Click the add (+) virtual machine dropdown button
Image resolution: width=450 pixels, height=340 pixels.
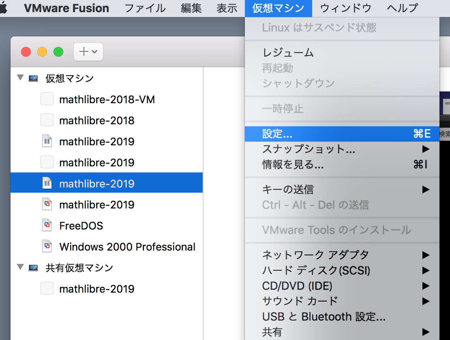pos(88,52)
